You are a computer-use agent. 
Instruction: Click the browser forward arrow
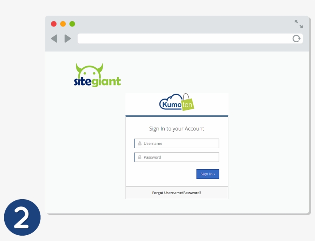pyautogui.click(x=68, y=38)
